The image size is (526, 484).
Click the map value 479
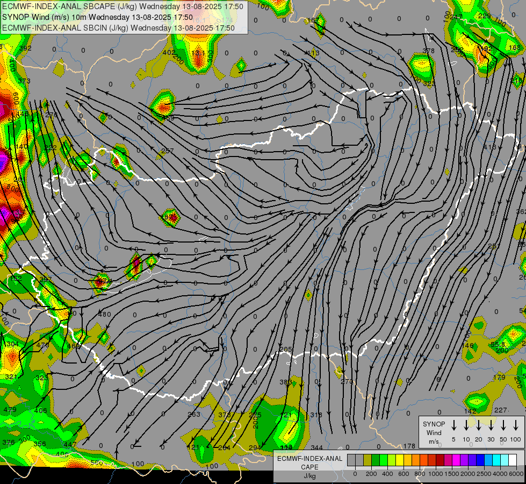10,409
